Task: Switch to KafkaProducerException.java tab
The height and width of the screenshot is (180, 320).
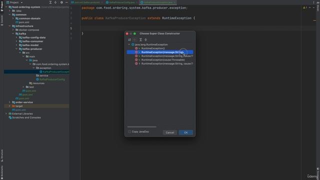Action: pos(158,2)
